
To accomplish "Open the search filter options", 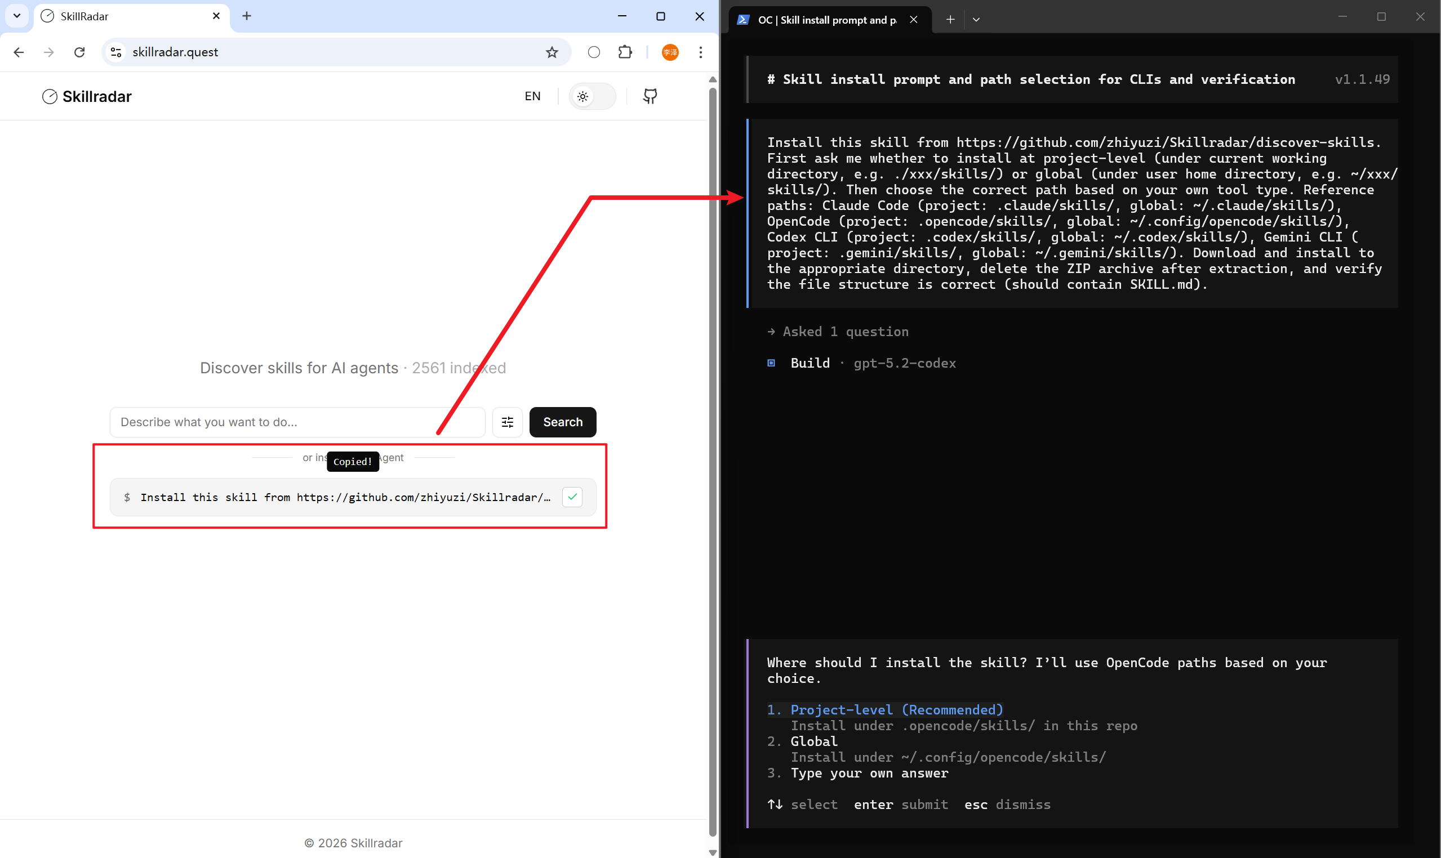I will [x=508, y=422].
